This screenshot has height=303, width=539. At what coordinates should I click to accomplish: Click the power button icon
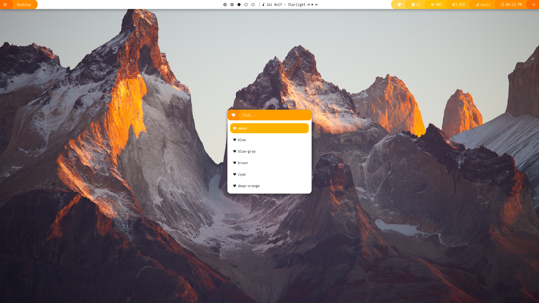534,4
